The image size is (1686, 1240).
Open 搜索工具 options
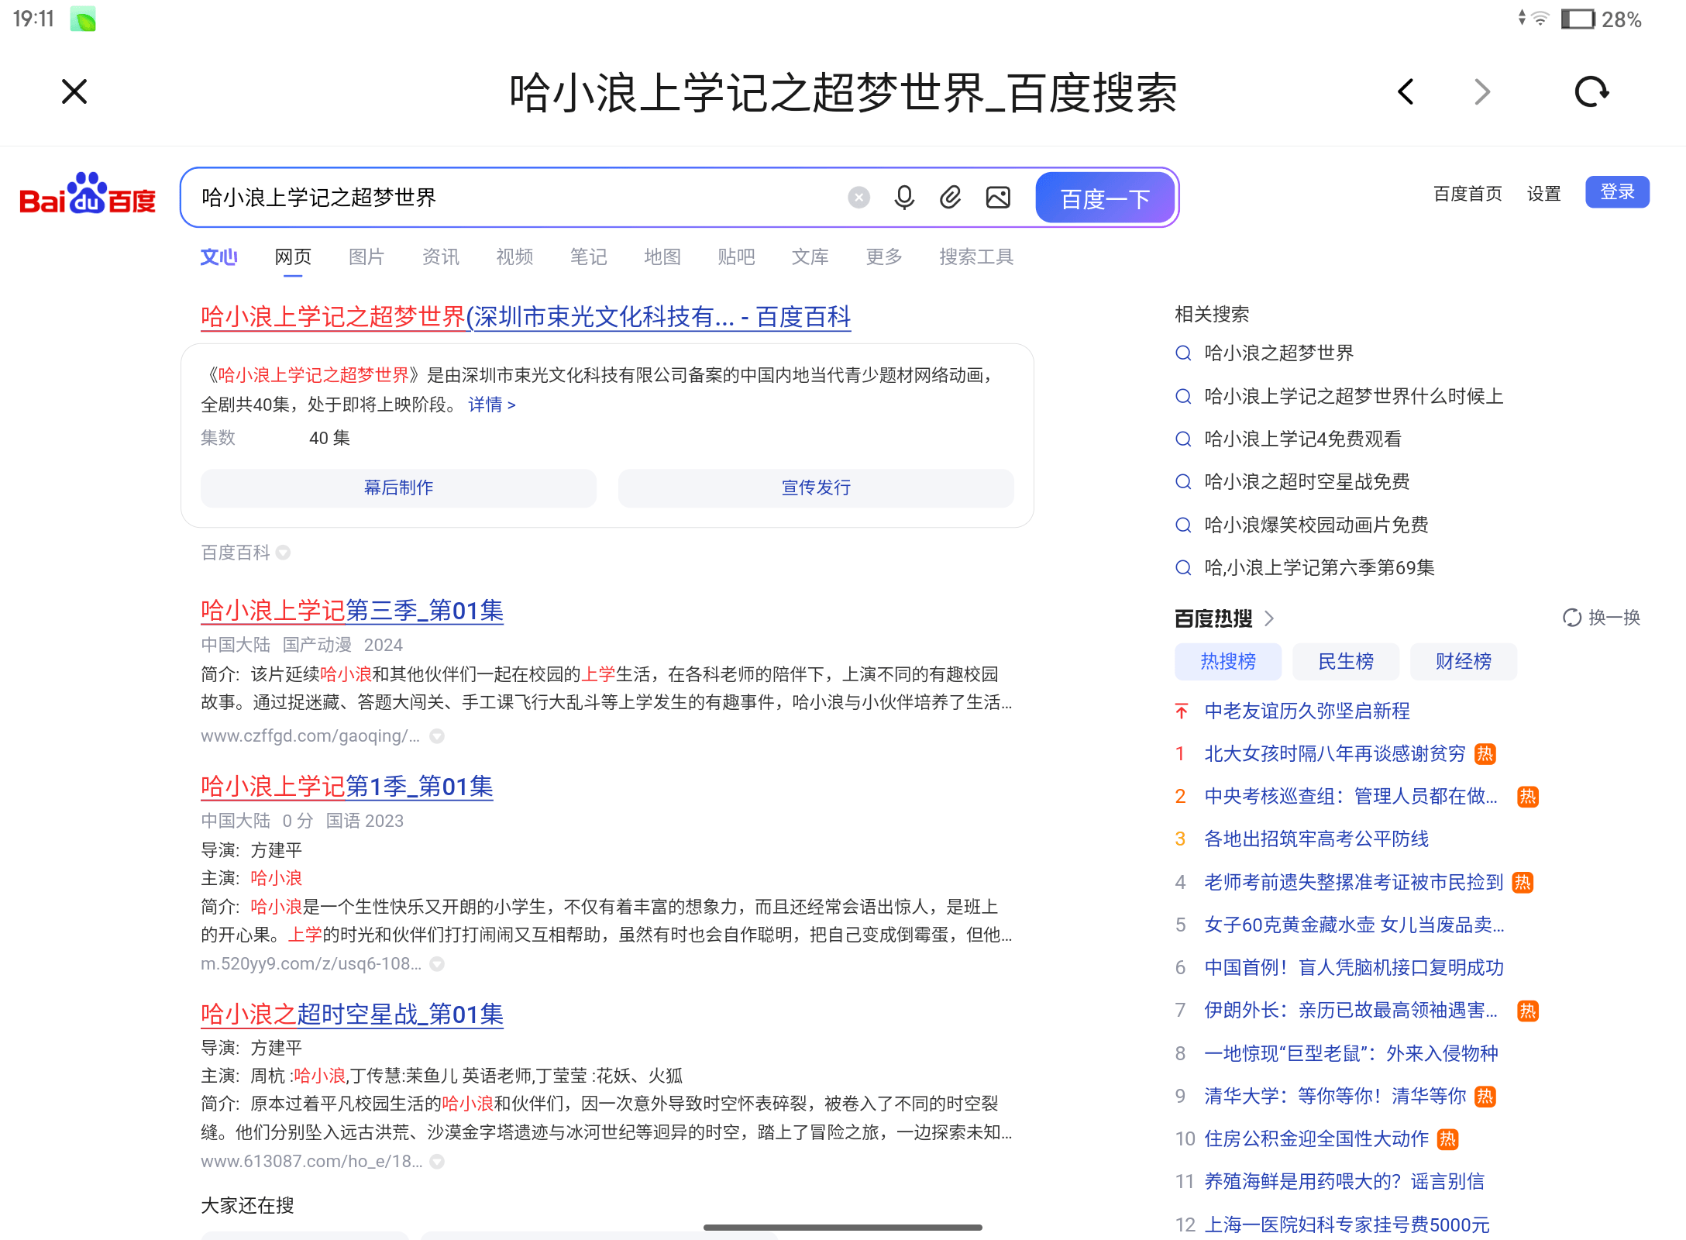(x=976, y=257)
